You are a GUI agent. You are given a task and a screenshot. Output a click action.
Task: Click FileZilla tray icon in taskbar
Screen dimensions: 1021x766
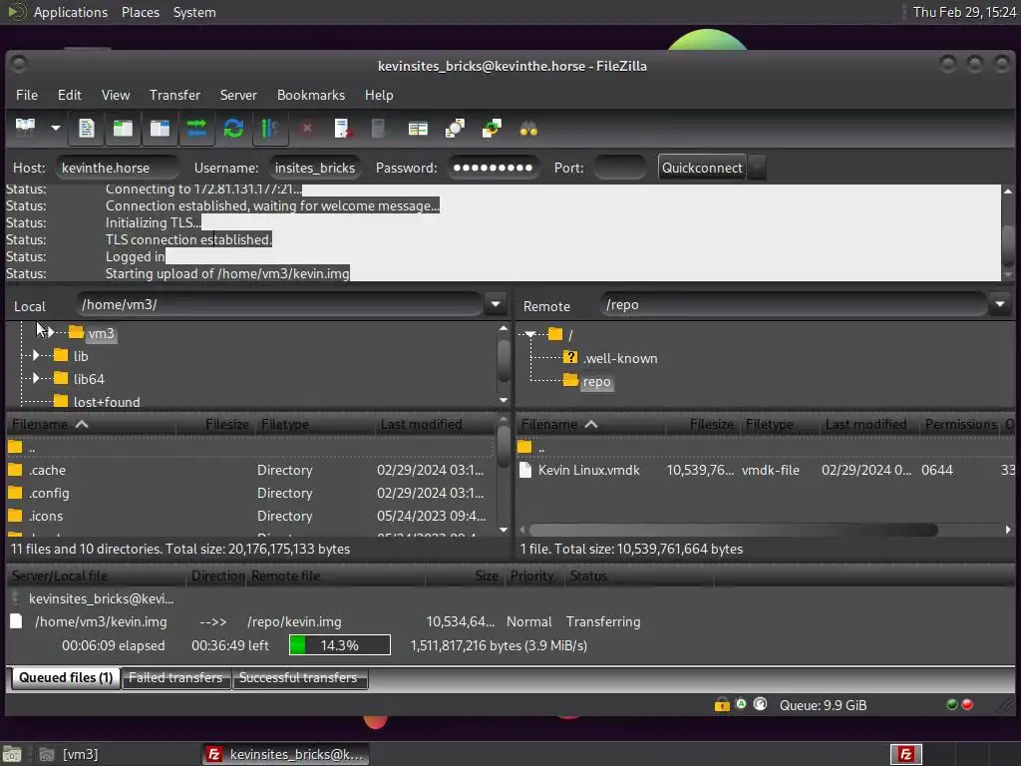click(x=905, y=754)
